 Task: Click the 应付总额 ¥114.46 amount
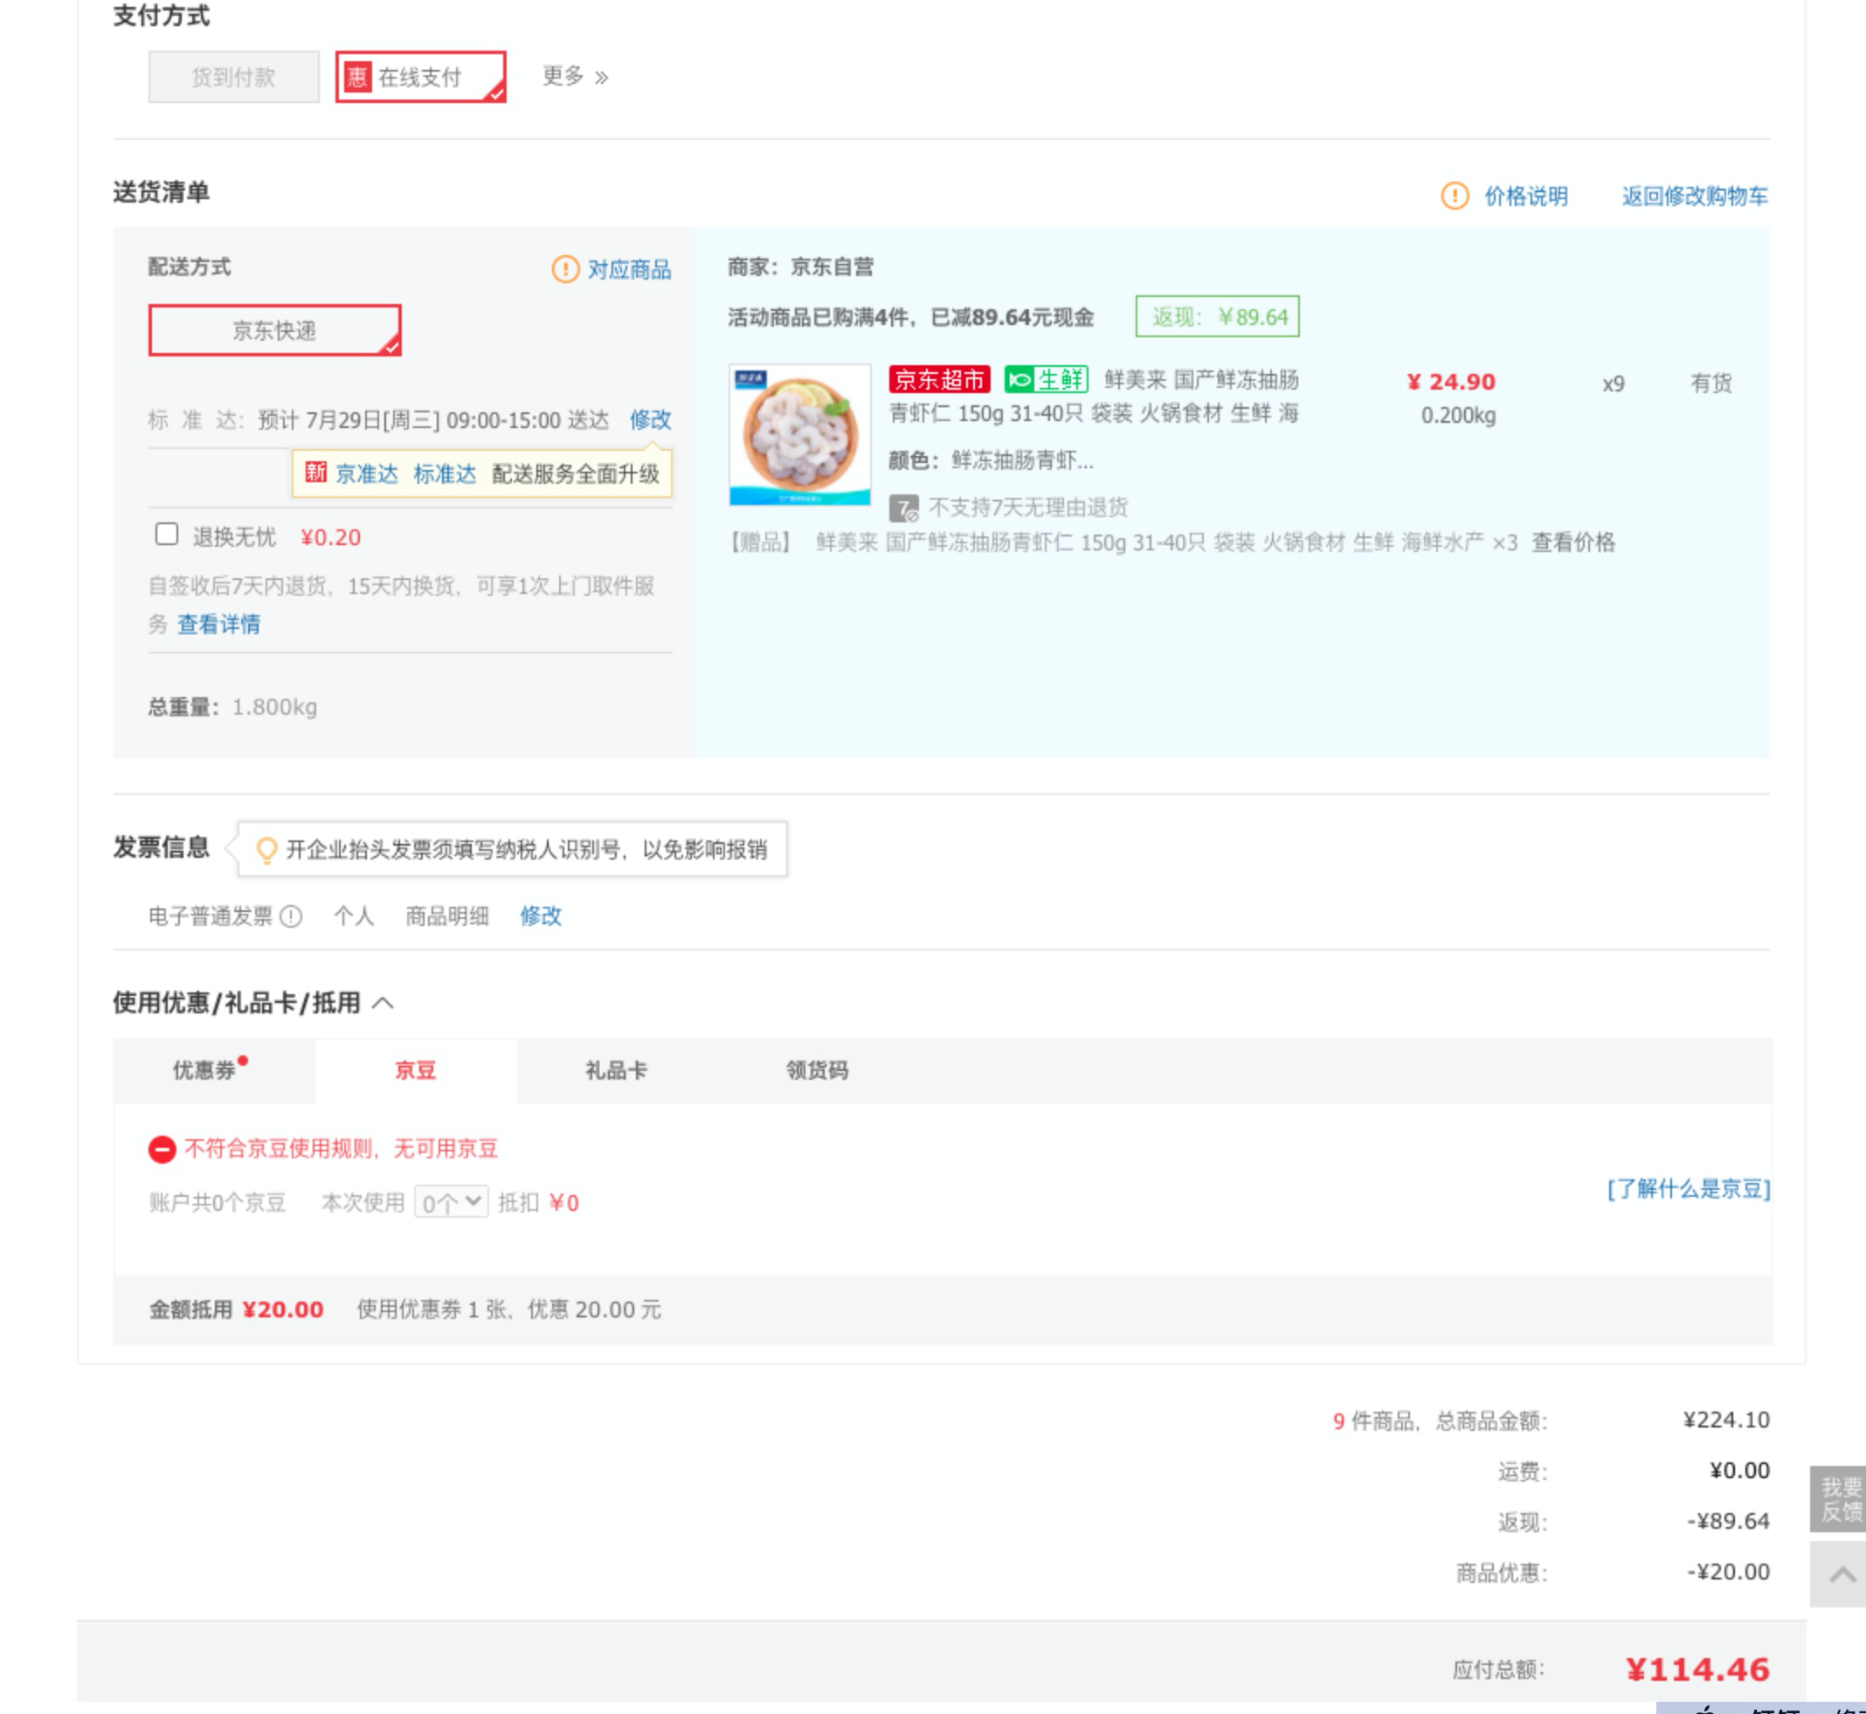pos(1697,1669)
